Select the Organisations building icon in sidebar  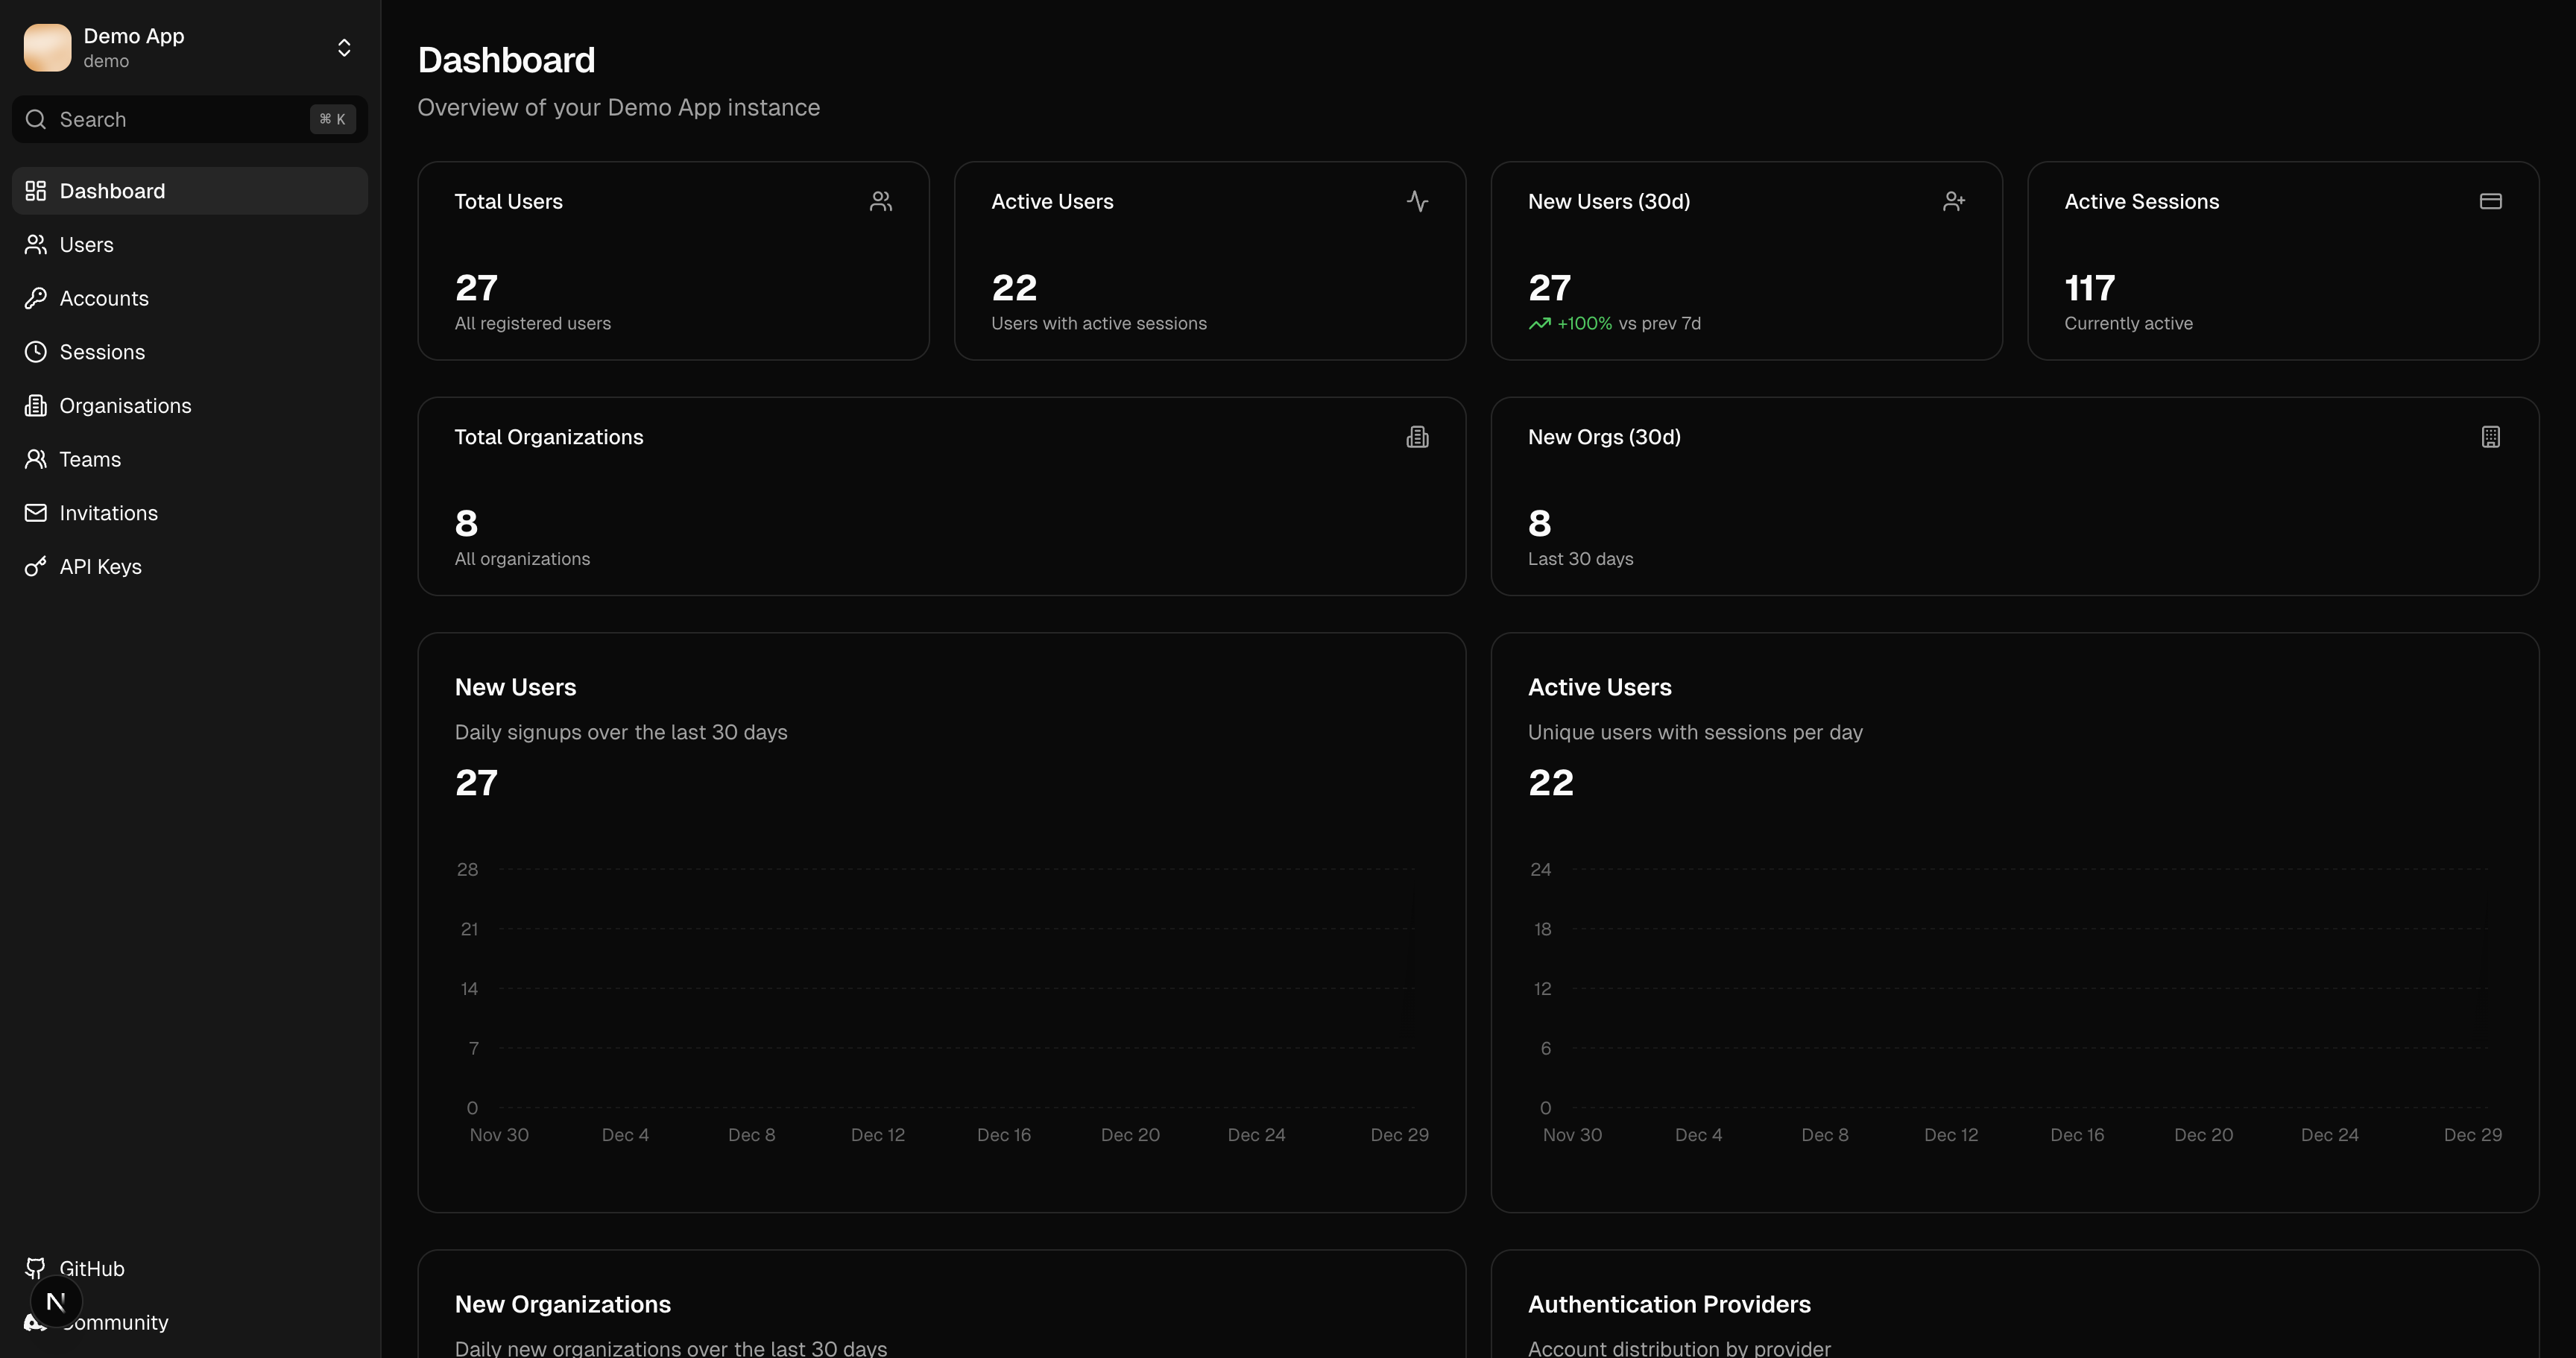click(35, 405)
